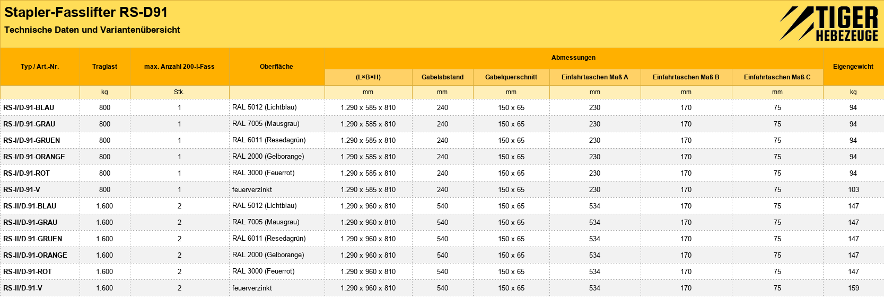Select the RAL 3000 (Feuerrot) cell in RS-II/D-91-ROT row
Image resolution: width=884 pixels, height=300 pixels.
(x=263, y=271)
